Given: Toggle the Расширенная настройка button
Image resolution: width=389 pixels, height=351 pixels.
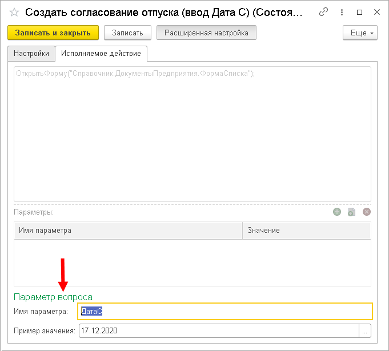Looking at the screenshot, I should tap(206, 33).
